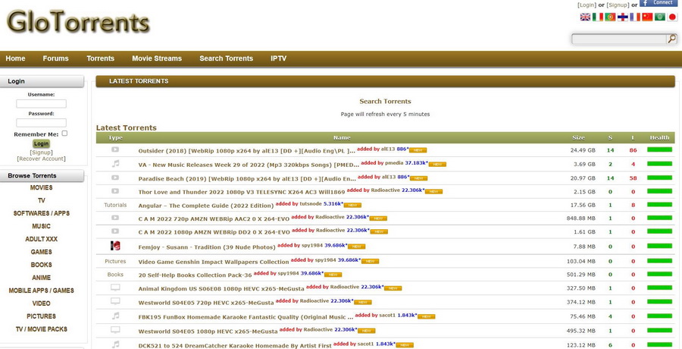Toggle the Remember Me checkbox
682x349 pixels.
64,134
